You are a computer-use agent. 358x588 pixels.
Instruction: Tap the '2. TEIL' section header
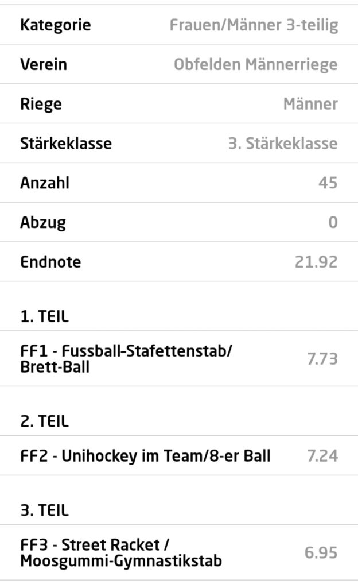[x=44, y=421]
